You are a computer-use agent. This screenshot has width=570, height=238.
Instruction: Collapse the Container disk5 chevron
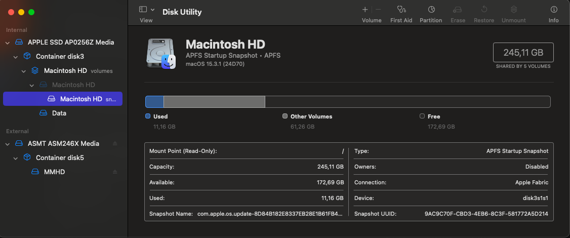[x=16, y=158]
